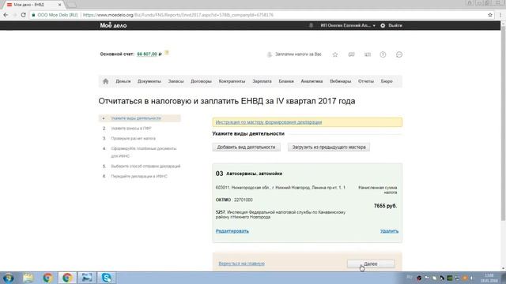Go back with the browser back arrow
Screen dimensions: 506x284
(6, 15)
